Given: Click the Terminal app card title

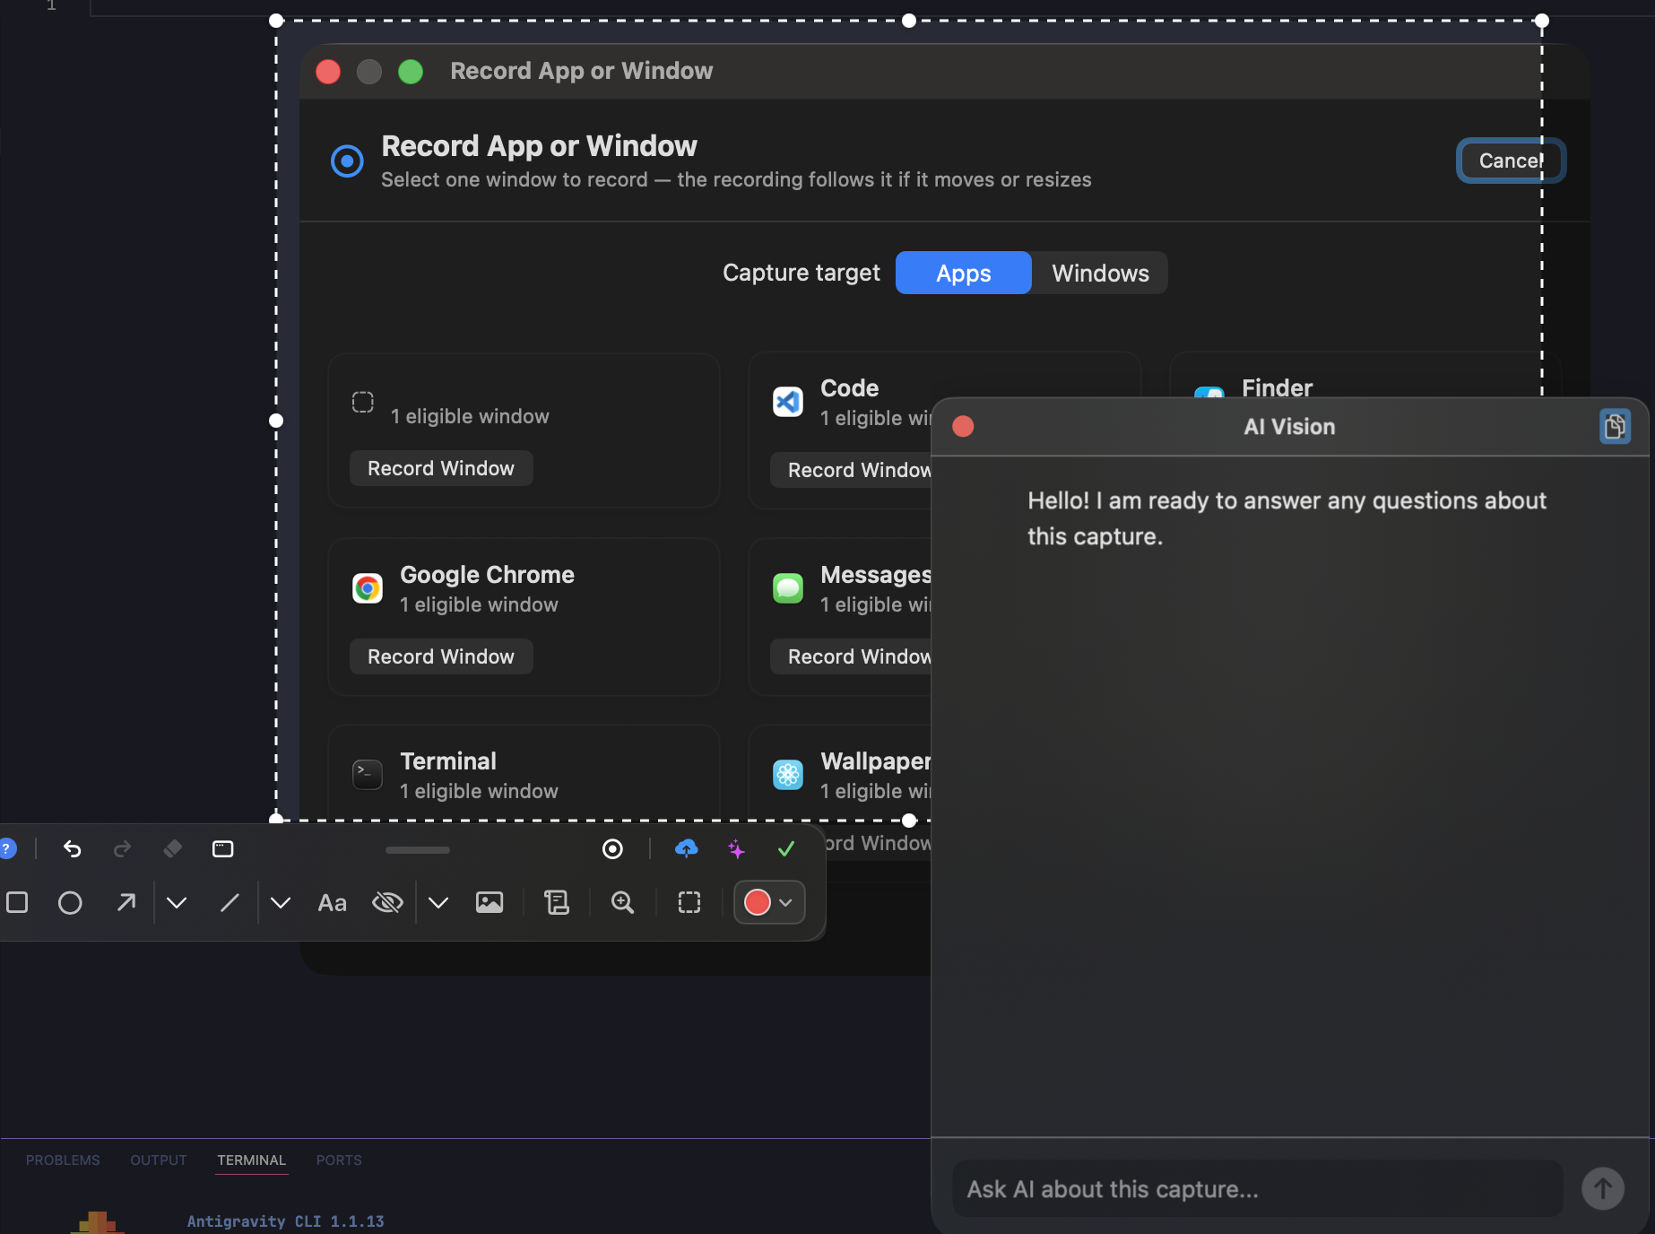Looking at the screenshot, I should tap(448, 760).
